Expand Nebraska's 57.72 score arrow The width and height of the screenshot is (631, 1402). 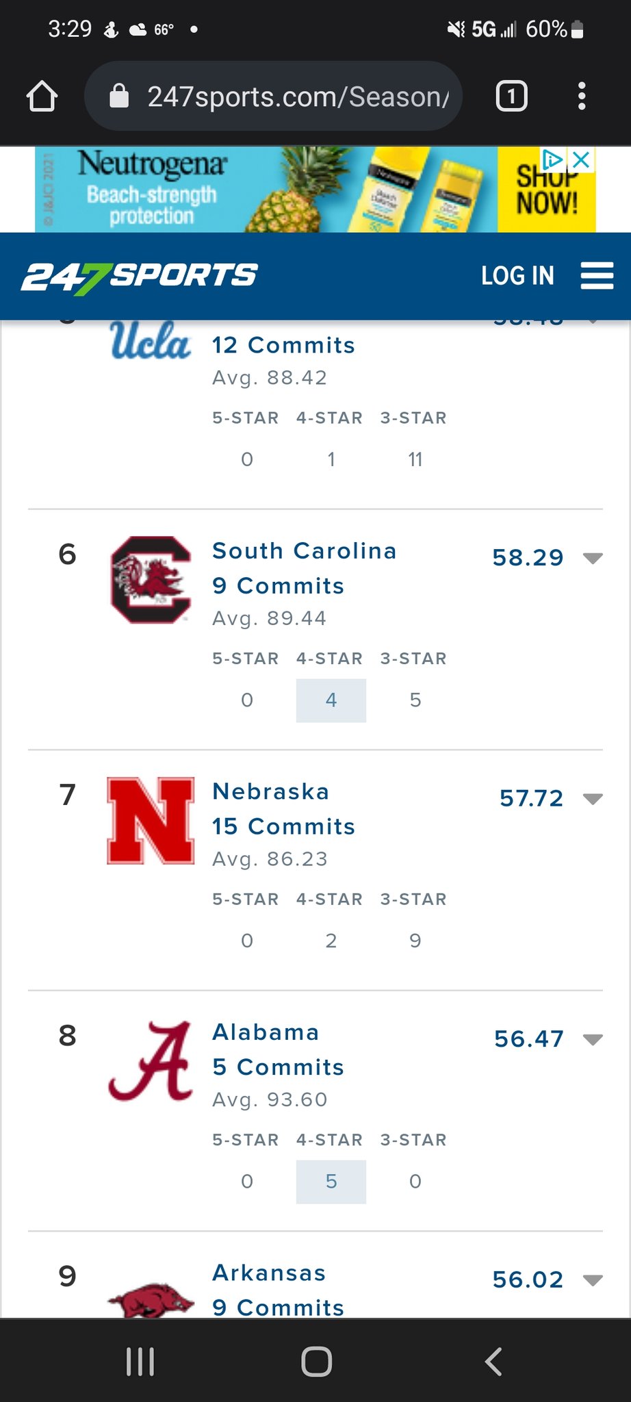(x=593, y=798)
